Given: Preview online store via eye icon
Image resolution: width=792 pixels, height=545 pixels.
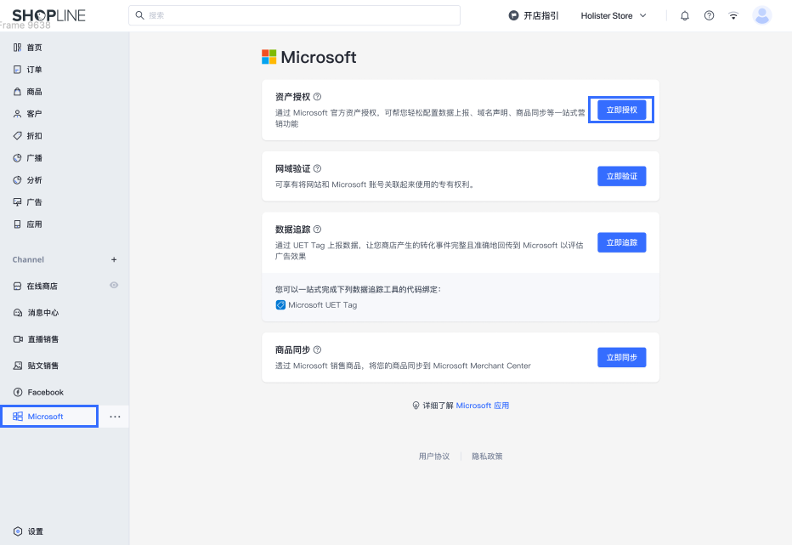Looking at the screenshot, I should pos(114,285).
